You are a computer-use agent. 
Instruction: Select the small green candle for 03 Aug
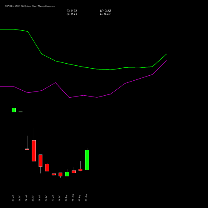coord(67,174)
